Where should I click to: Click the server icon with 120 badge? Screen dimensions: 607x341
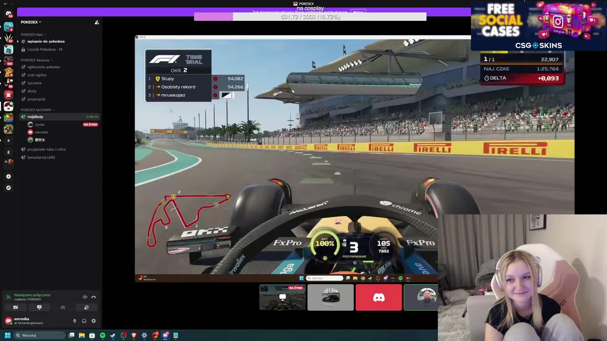click(9, 61)
